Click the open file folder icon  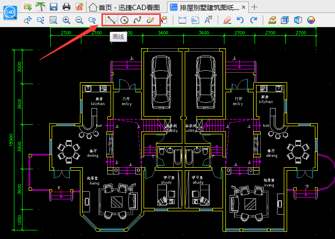click(28, 7)
